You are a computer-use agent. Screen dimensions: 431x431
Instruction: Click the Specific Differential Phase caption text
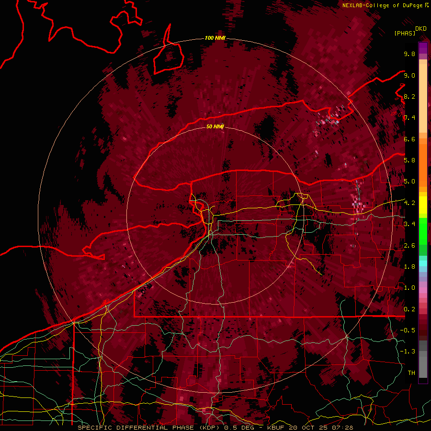pos(215,428)
